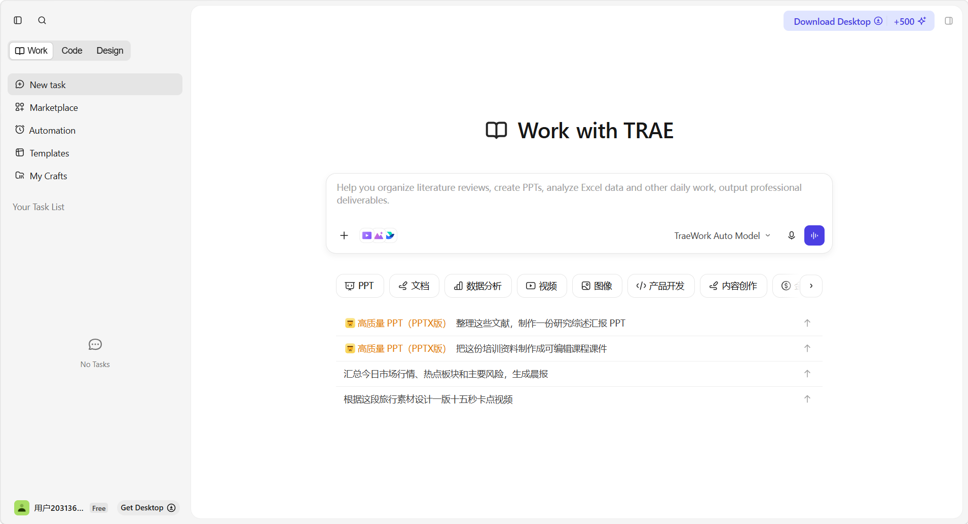
Task: Select the 内容创作 category chip
Action: pyautogui.click(x=733, y=286)
